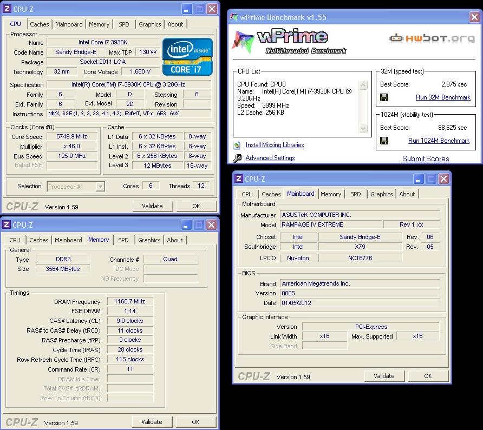Click the NCT6776 LPCIO field
Image resolution: width=483 pixels, height=430 pixels.
click(360, 258)
